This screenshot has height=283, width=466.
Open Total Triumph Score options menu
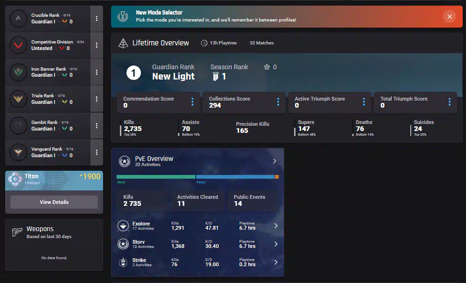click(x=450, y=102)
